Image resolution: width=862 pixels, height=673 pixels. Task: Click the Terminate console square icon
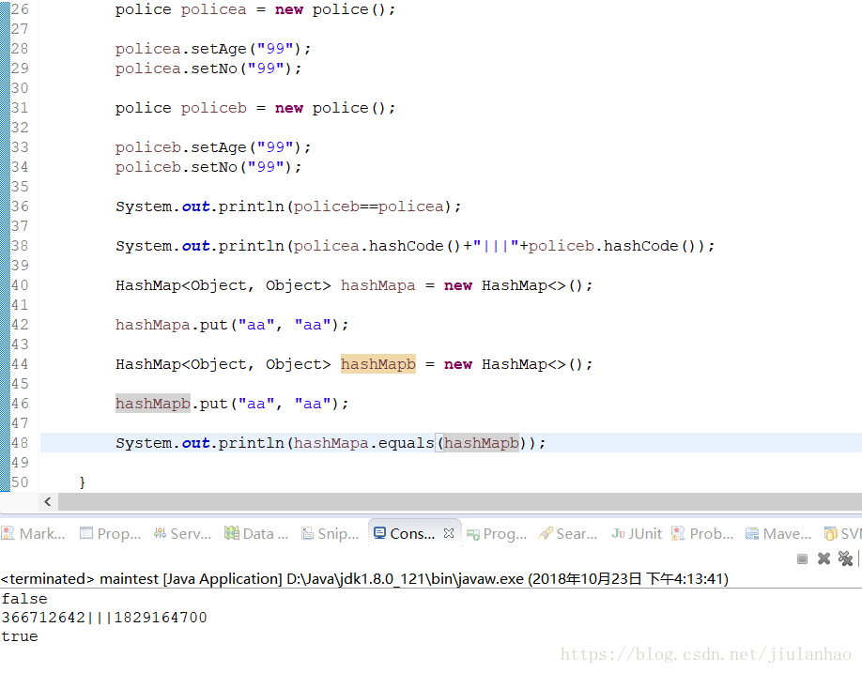pos(802,558)
